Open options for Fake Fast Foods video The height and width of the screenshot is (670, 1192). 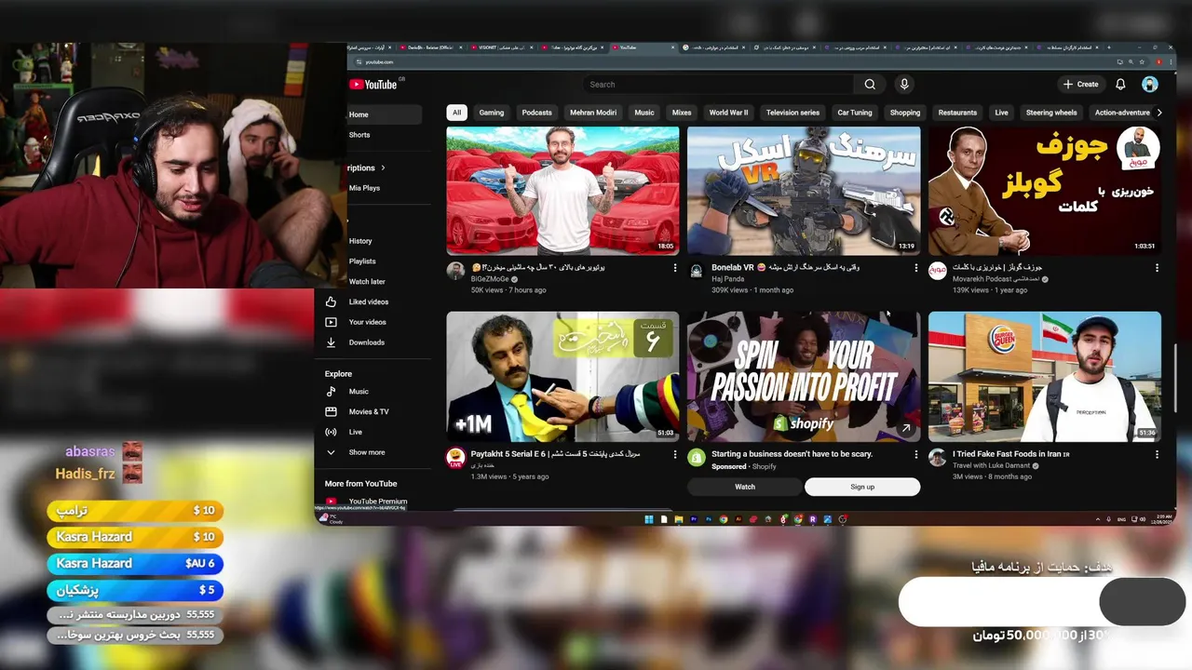(1158, 455)
